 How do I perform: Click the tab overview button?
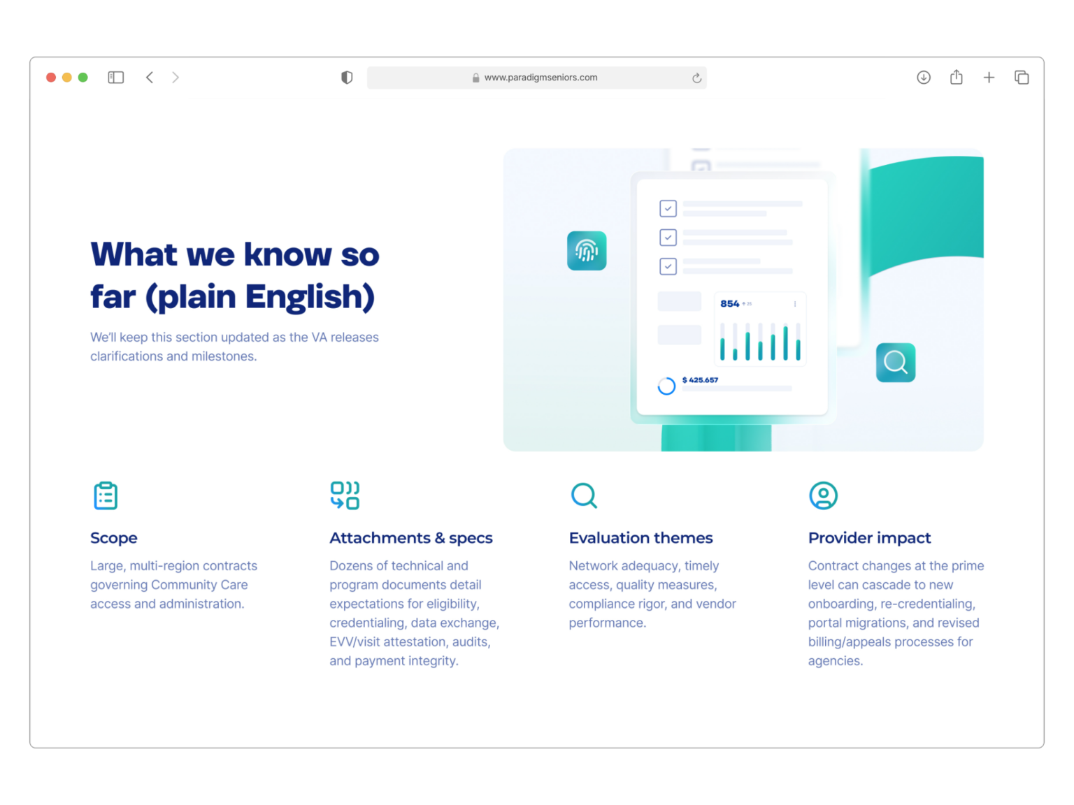pyautogui.click(x=1022, y=77)
